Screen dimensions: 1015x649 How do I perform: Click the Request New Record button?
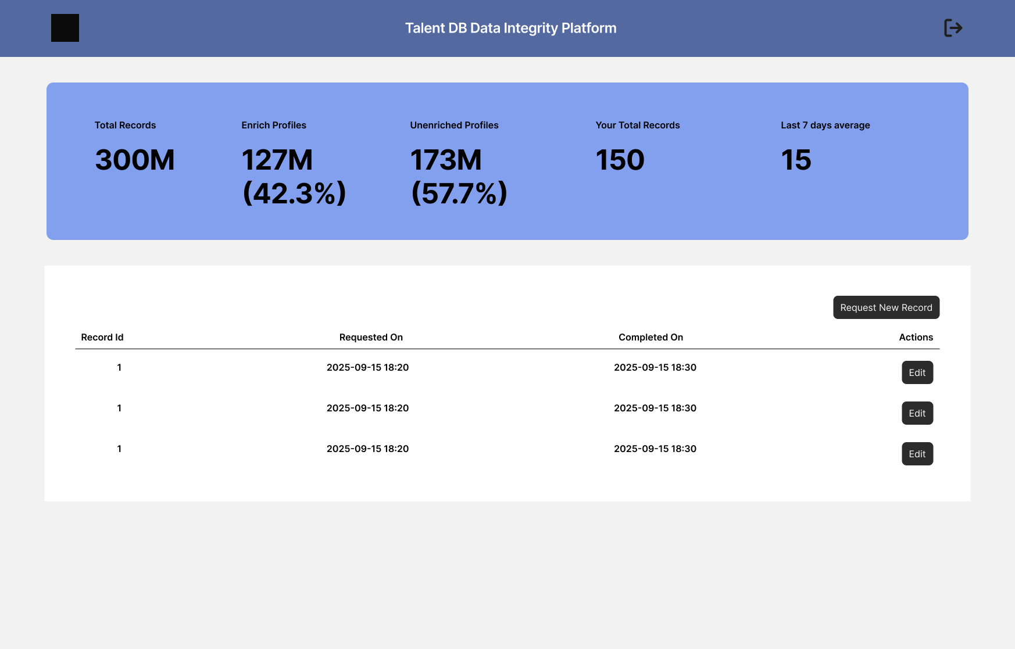pyautogui.click(x=886, y=307)
